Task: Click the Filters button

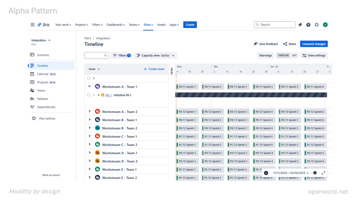Action: point(122,55)
